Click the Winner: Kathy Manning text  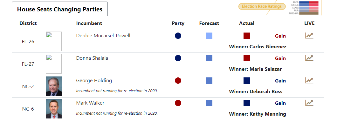tap(258, 114)
